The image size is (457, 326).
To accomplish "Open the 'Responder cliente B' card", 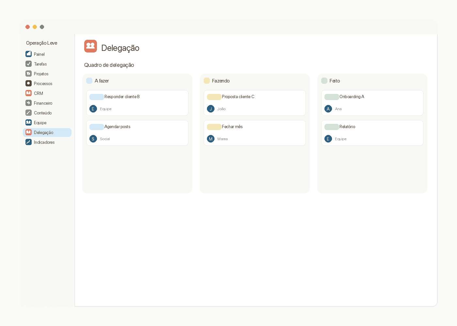I will pos(137,103).
